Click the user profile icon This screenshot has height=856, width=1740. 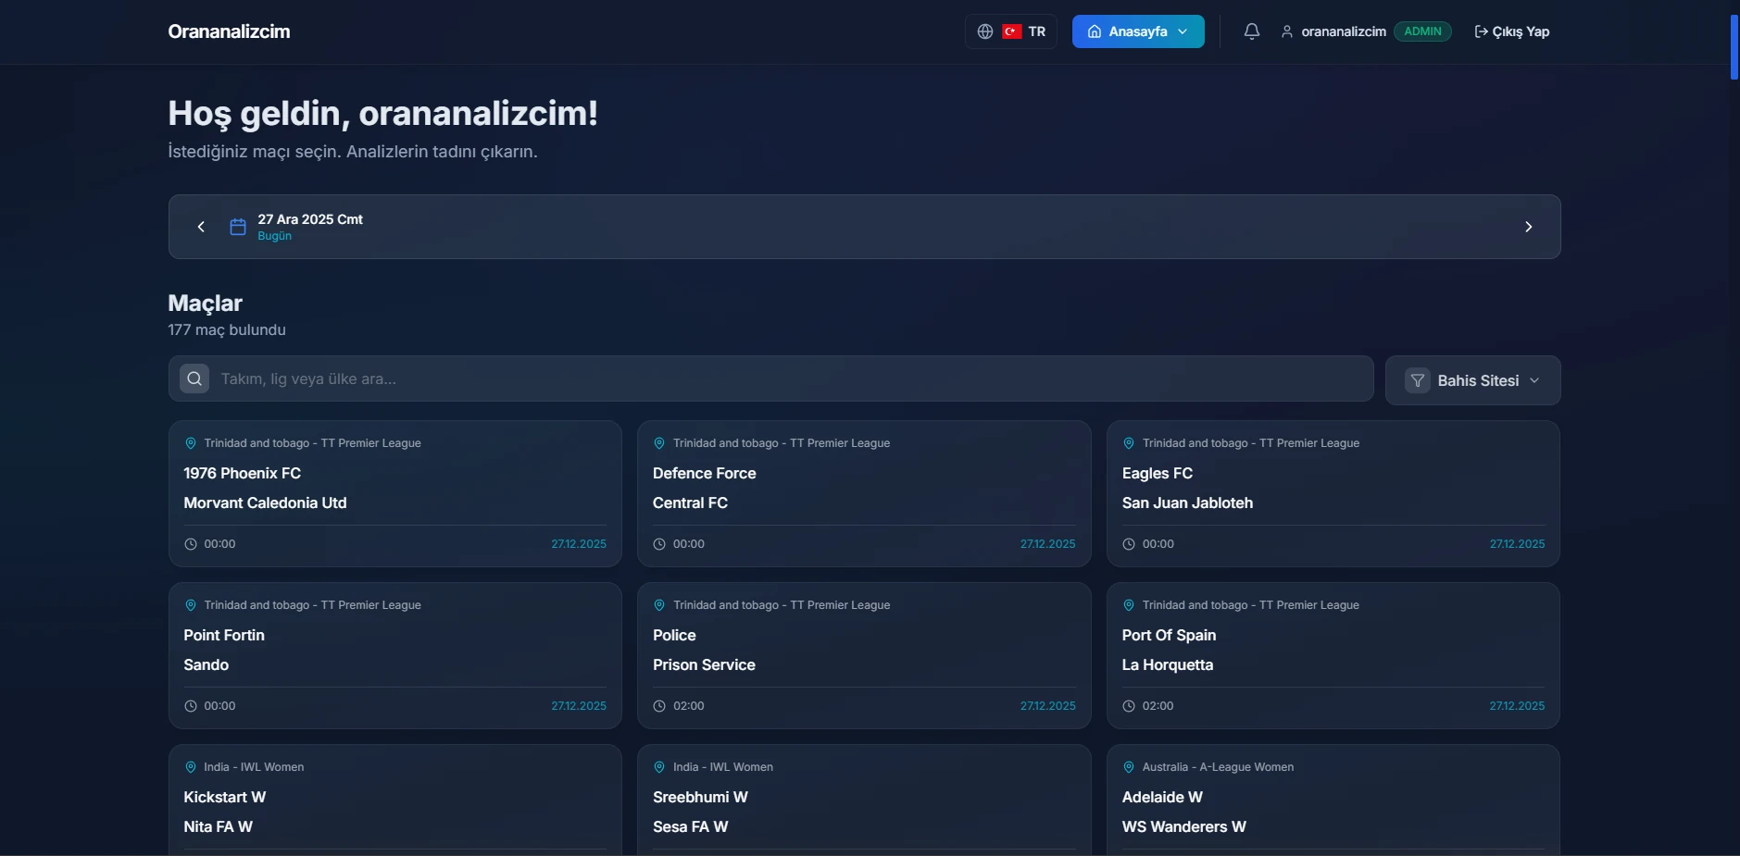(x=1286, y=31)
